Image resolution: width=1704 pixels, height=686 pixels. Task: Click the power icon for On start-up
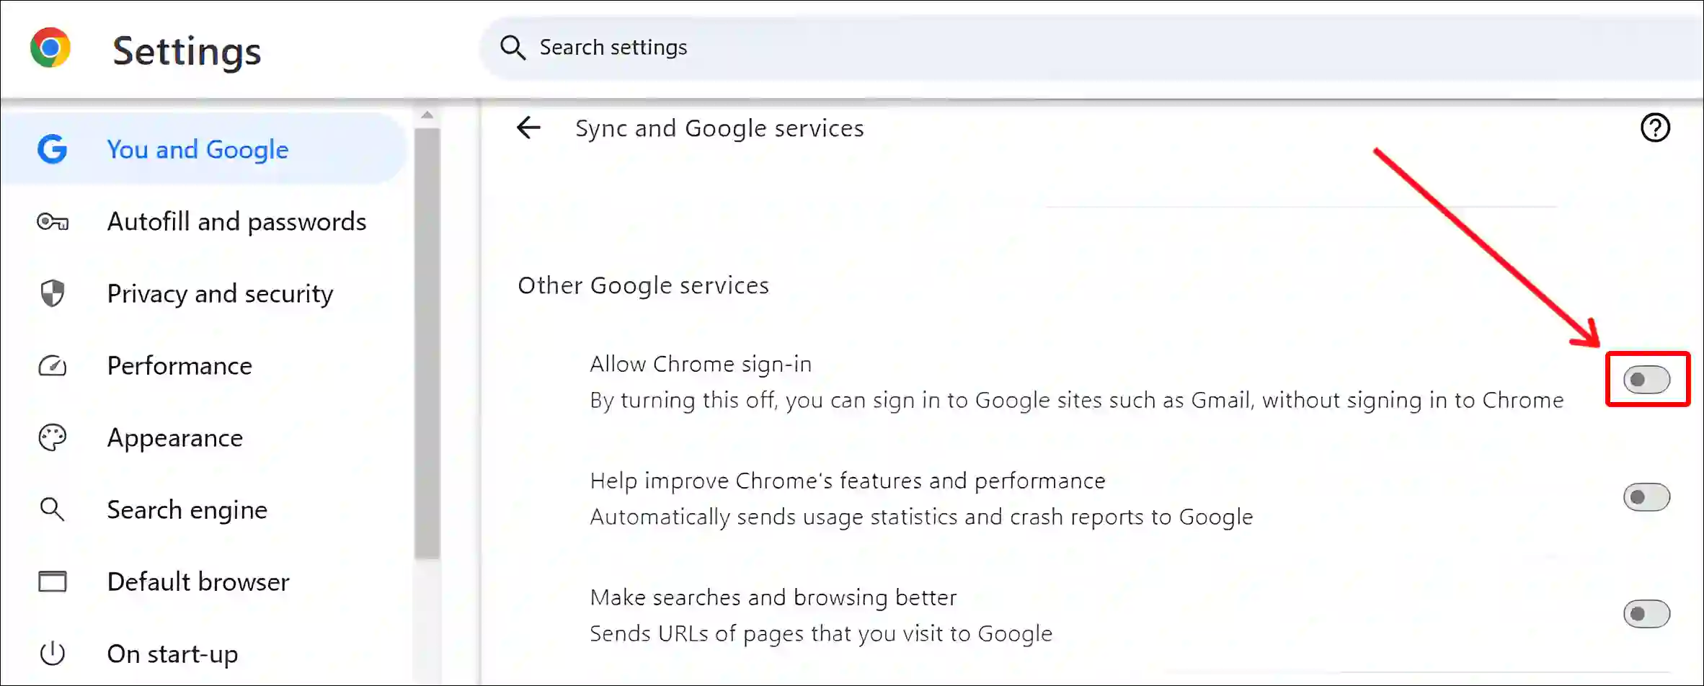coord(53,654)
